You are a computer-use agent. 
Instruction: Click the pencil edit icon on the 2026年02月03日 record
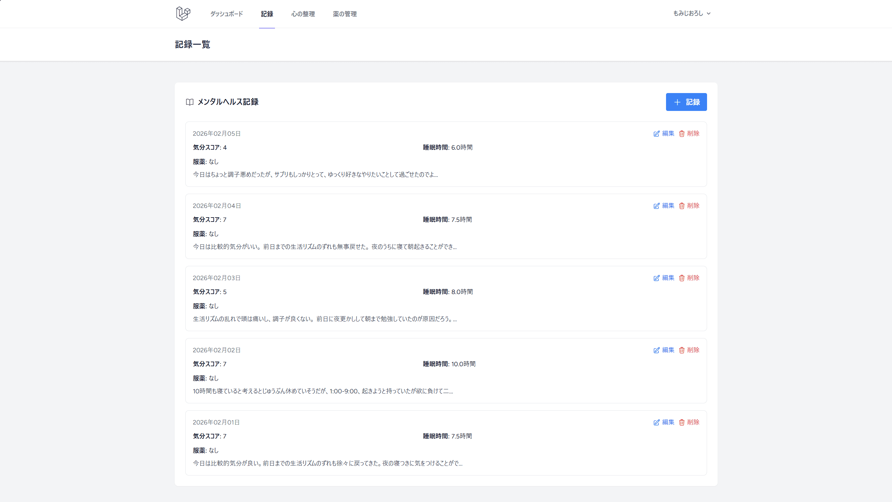(656, 278)
